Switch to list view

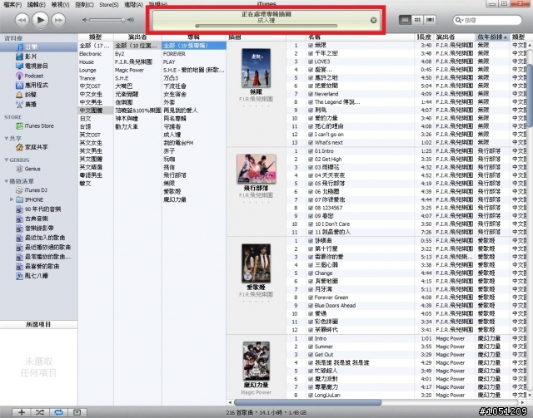405,20
